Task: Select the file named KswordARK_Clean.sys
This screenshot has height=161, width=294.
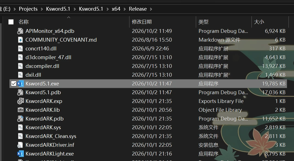Action: click(51, 136)
